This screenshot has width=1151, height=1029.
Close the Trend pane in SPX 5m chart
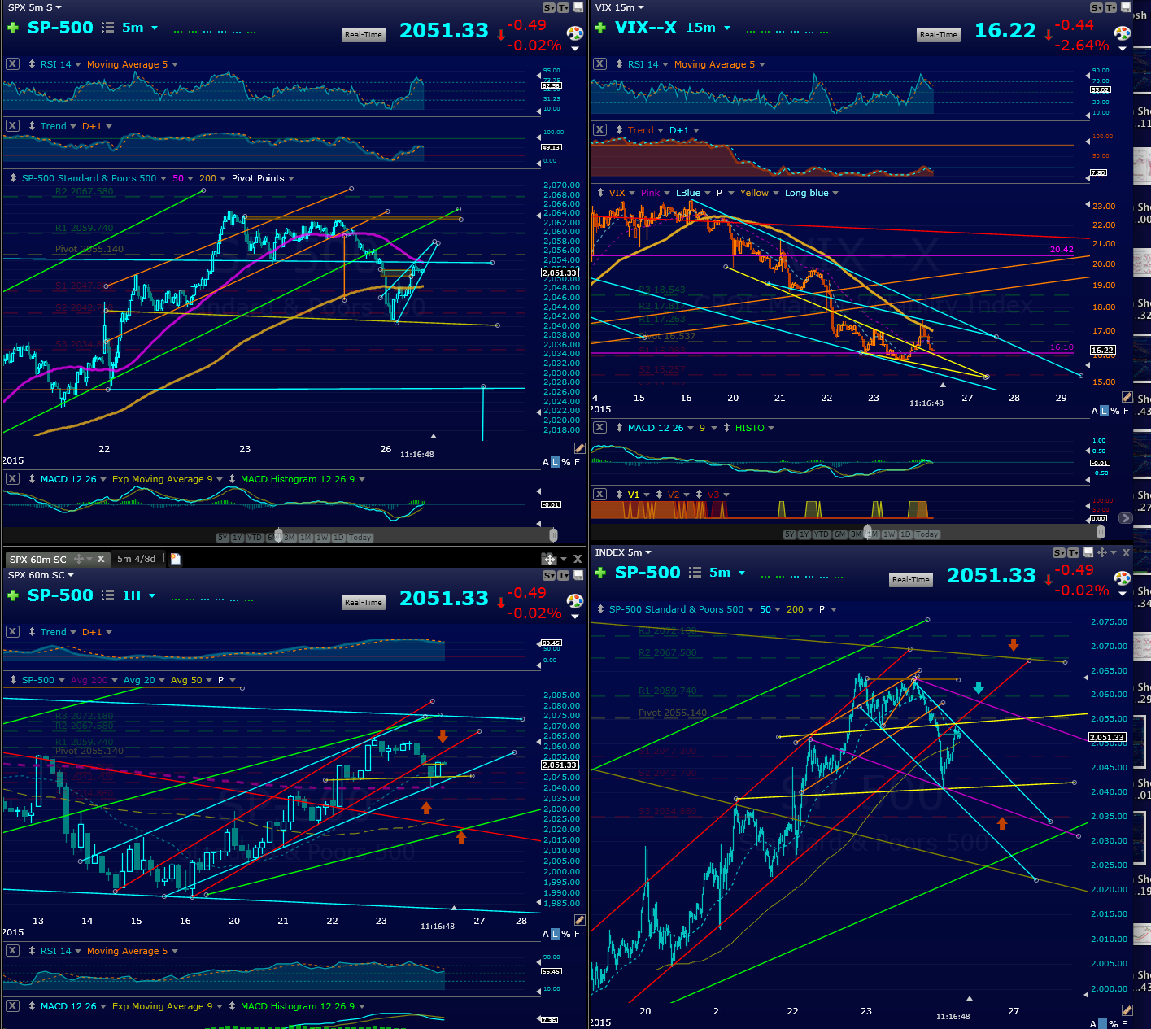tap(12, 126)
